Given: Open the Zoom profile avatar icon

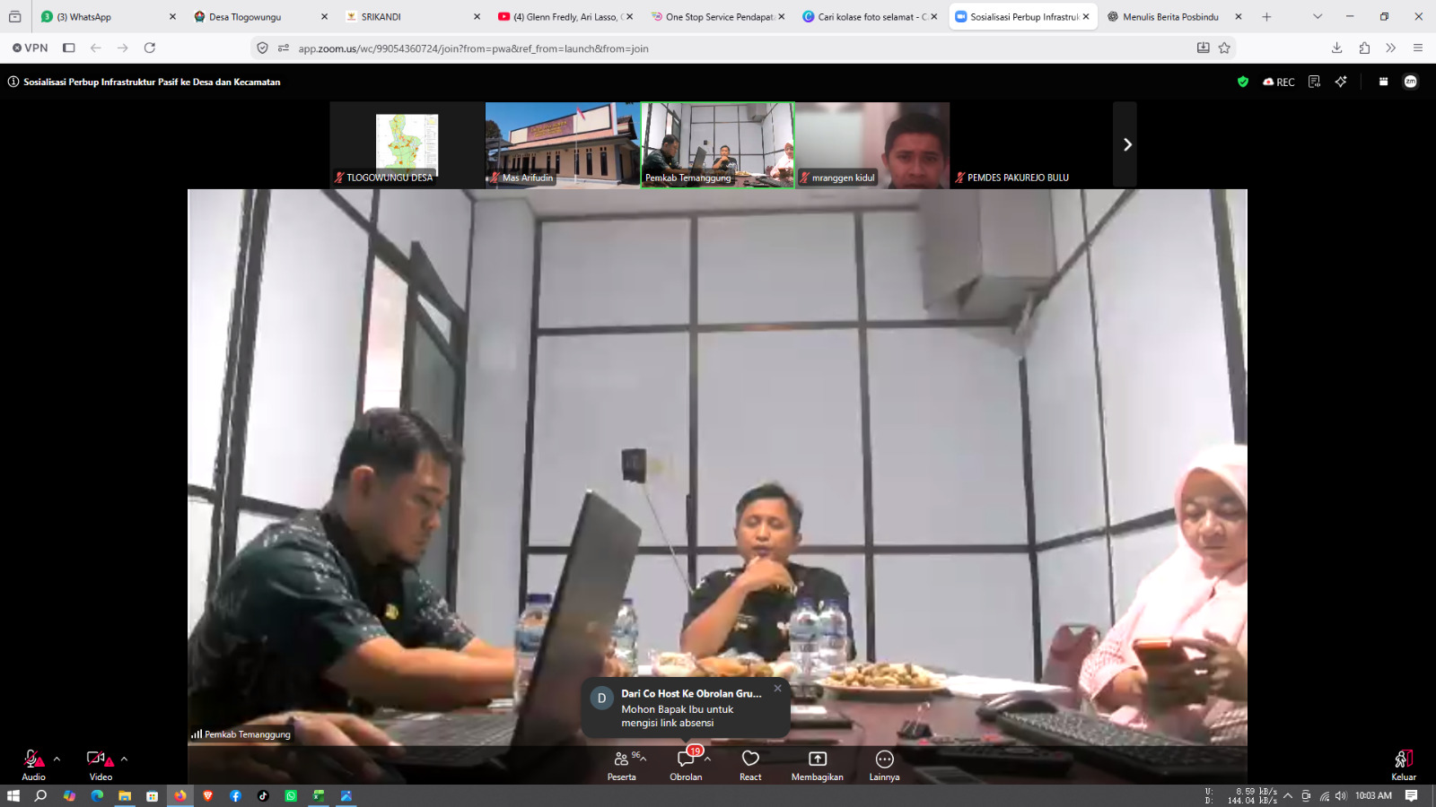Looking at the screenshot, I should point(1411,82).
